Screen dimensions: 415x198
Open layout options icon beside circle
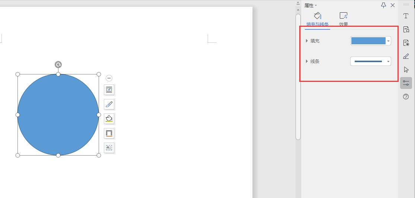[109, 90]
